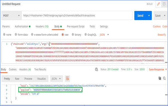Switch to the request Body tab
Screen dimensions: 168x106
58,27
